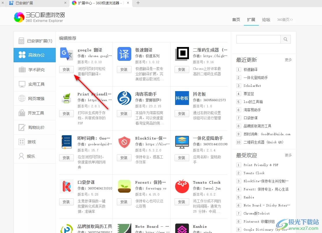
Task: Open a new browser tab
Action: coord(138,3)
